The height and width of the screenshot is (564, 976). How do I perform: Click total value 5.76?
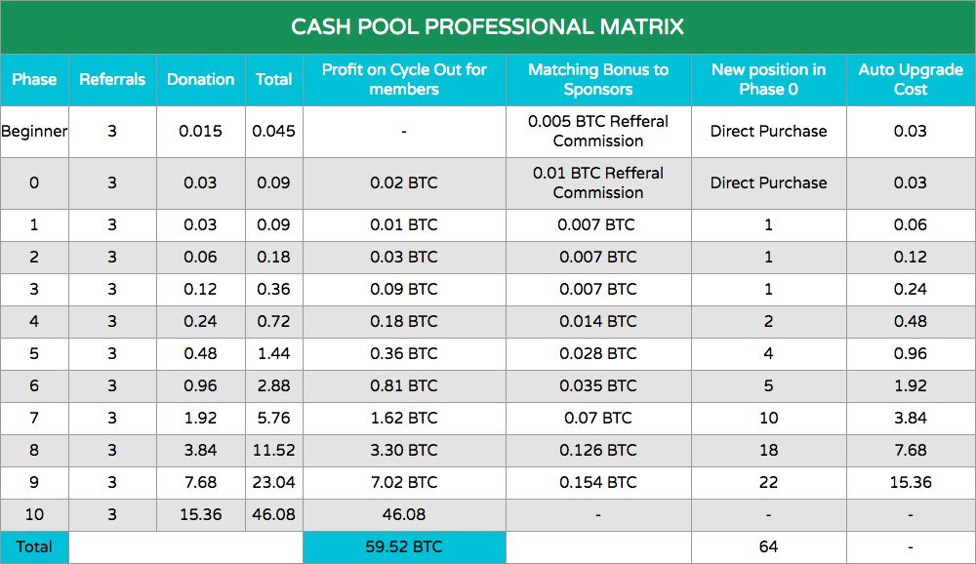pyautogui.click(x=274, y=419)
